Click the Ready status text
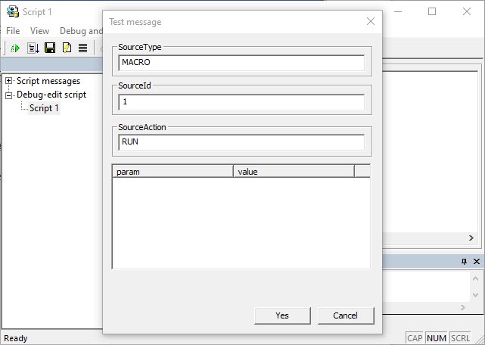This screenshot has width=485, height=345. pyautogui.click(x=16, y=338)
